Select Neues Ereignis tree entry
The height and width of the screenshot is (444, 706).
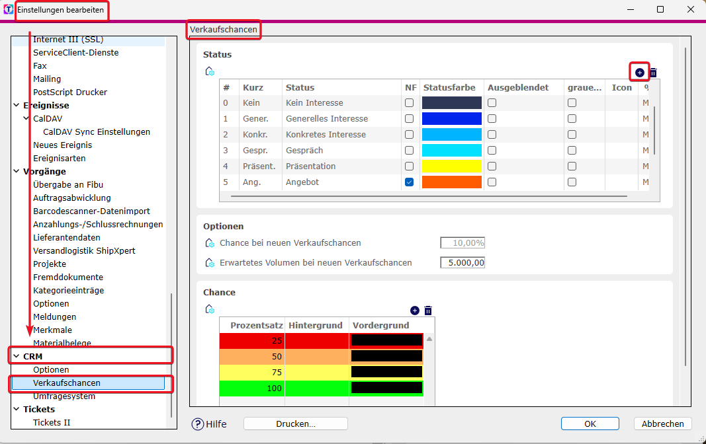click(x=62, y=145)
